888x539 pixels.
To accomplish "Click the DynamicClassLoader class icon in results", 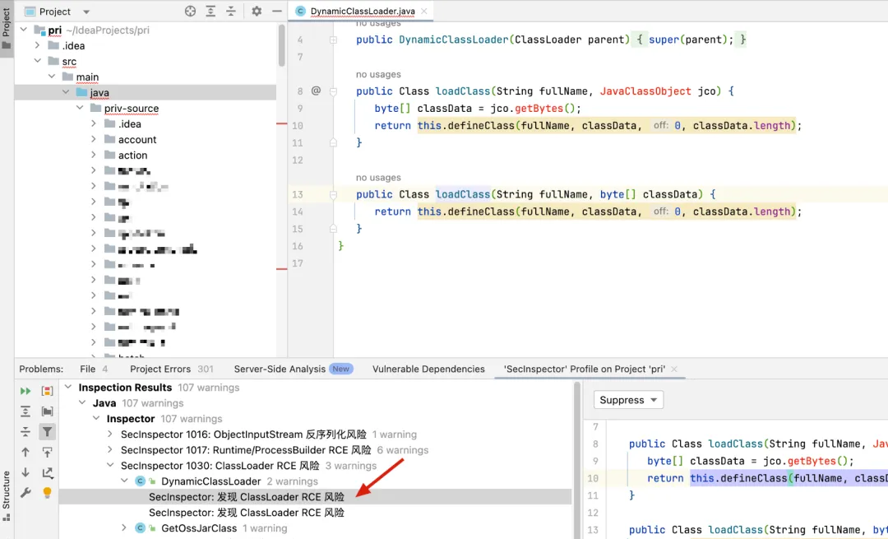I will [x=141, y=481].
